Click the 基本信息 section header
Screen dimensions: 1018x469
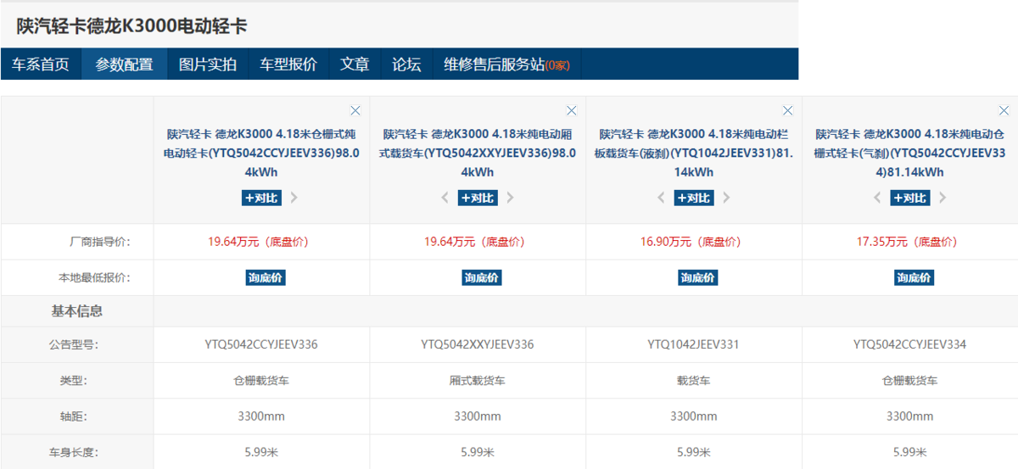[77, 311]
